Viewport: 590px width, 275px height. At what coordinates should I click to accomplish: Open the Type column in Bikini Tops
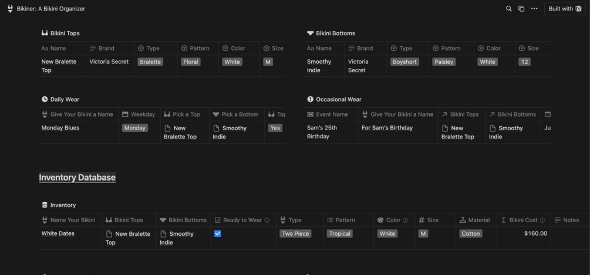point(153,49)
